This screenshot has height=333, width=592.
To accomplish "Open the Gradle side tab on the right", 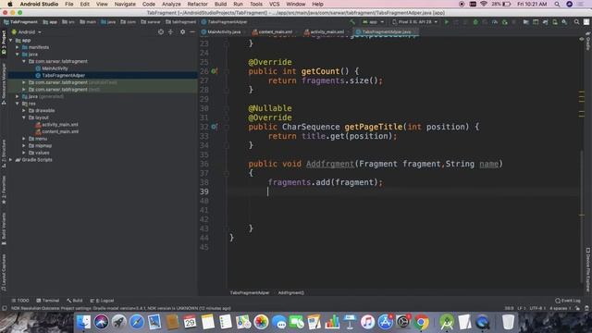I will pyautogui.click(x=588, y=42).
